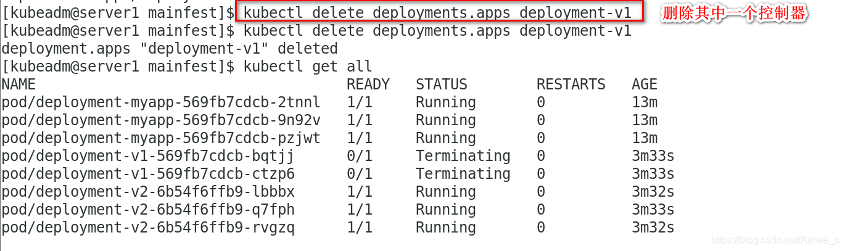Select the AGE column header
Screen dimensions: 845x251
click(x=645, y=84)
